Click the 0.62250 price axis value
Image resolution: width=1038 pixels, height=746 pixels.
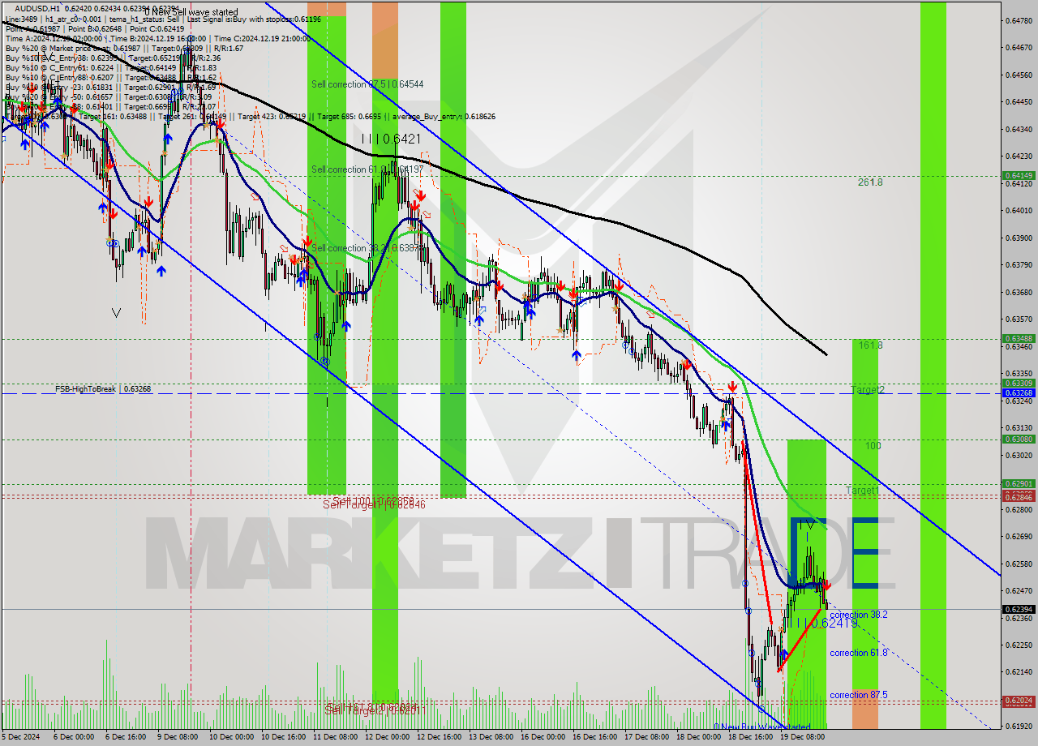click(x=1019, y=645)
